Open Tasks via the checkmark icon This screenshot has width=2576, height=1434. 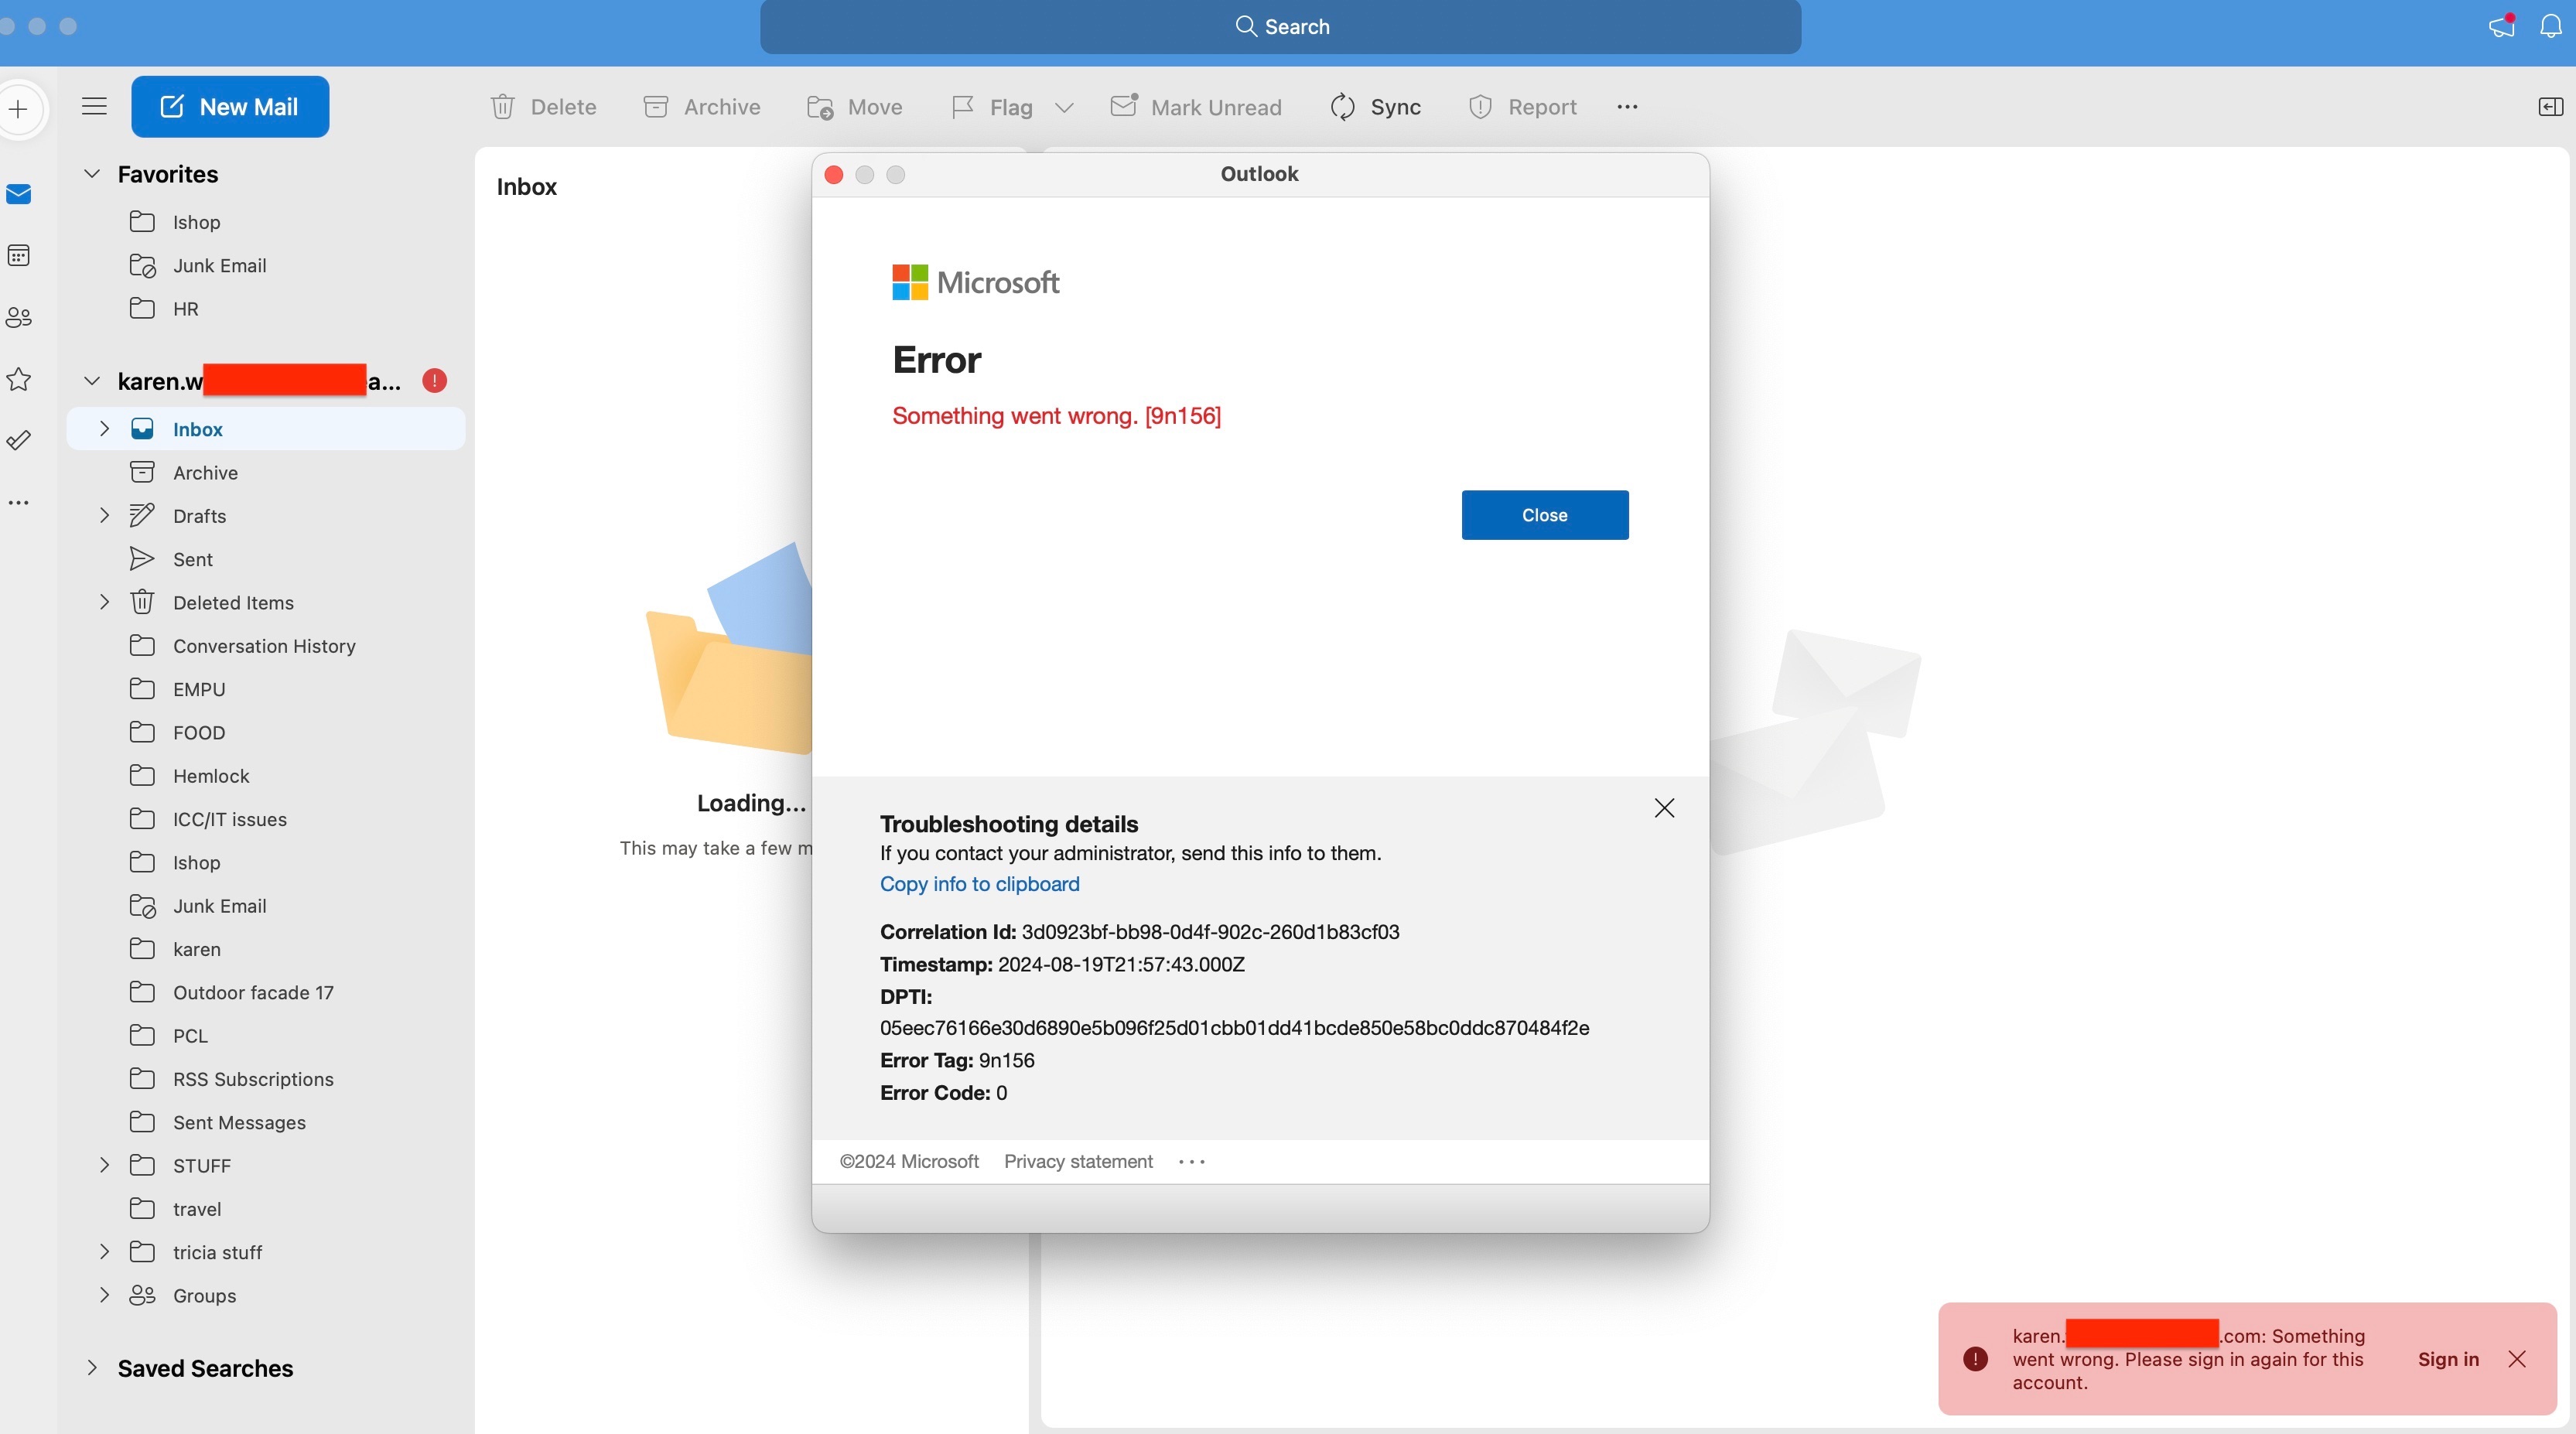click(x=18, y=440)
